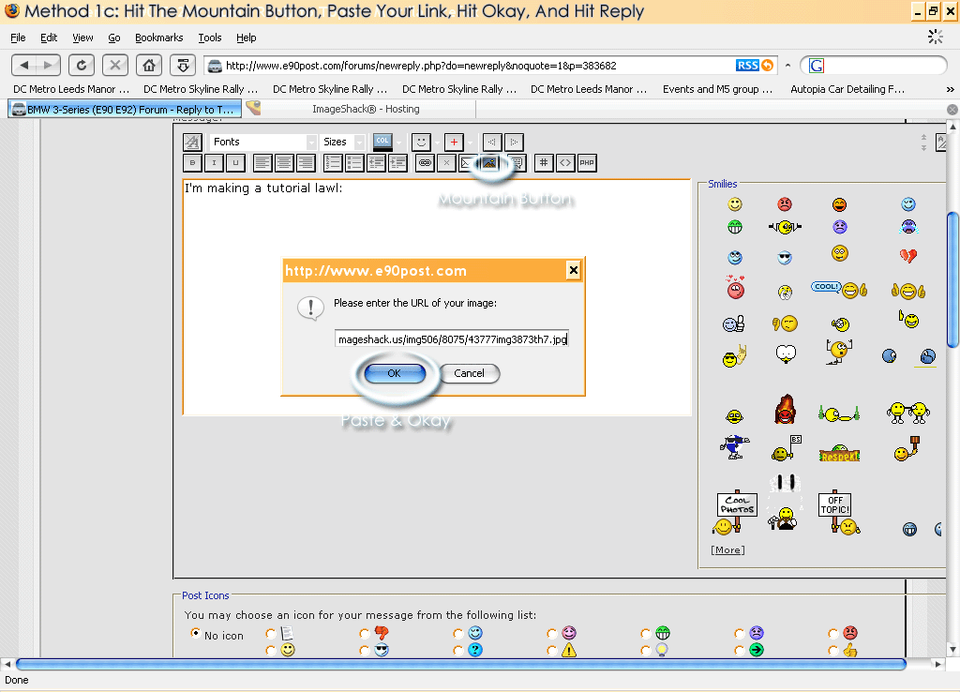Expand the bookmarks toolbar overflow chevron
The height and width of the screenshot is (692, 960).
[x=950, y=89]
